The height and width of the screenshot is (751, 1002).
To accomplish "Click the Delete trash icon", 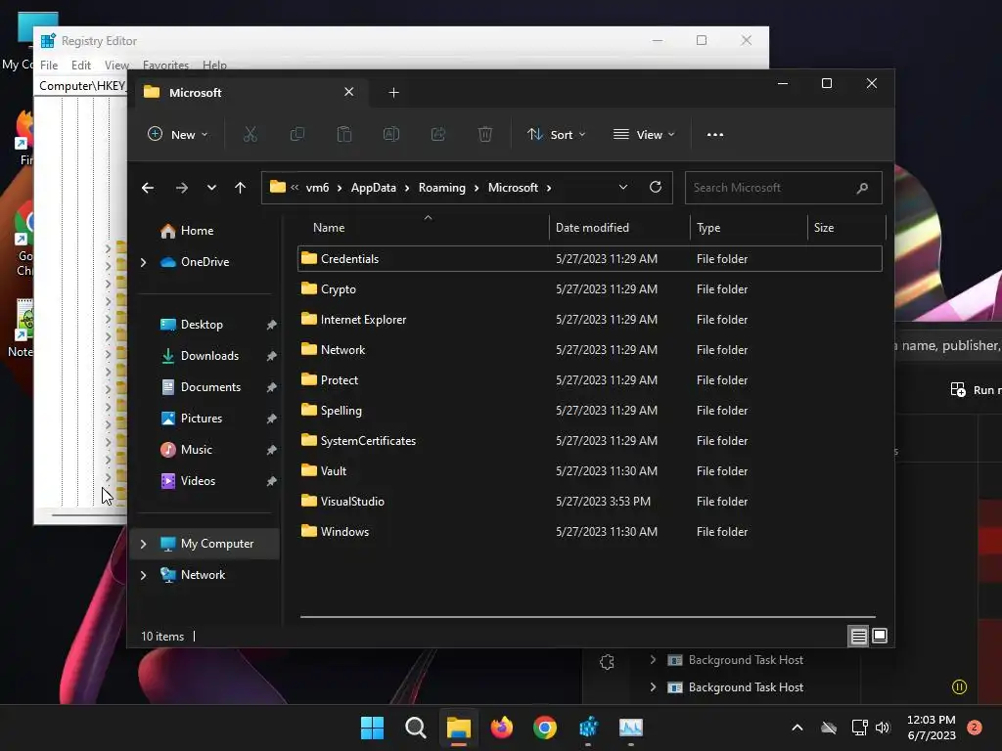I will pos(485,134).
